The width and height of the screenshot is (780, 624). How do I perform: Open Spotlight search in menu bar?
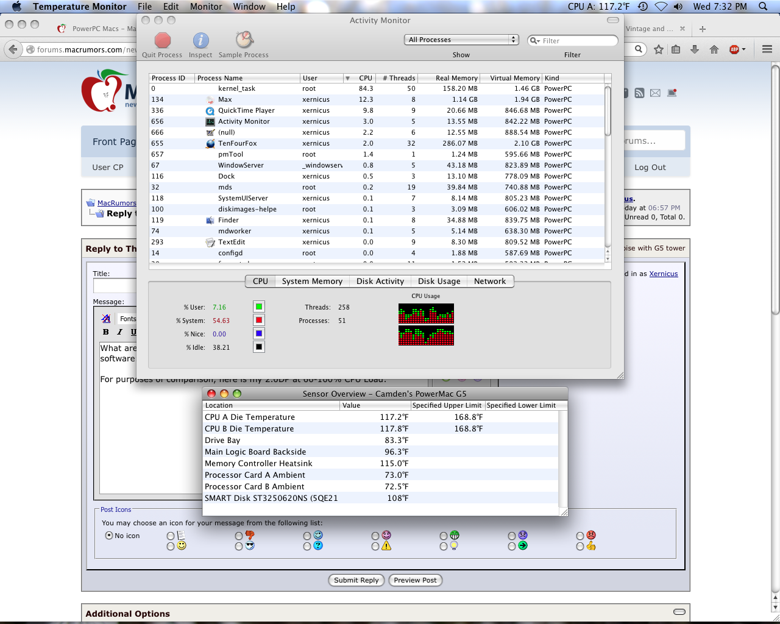[x=763, y=6]
